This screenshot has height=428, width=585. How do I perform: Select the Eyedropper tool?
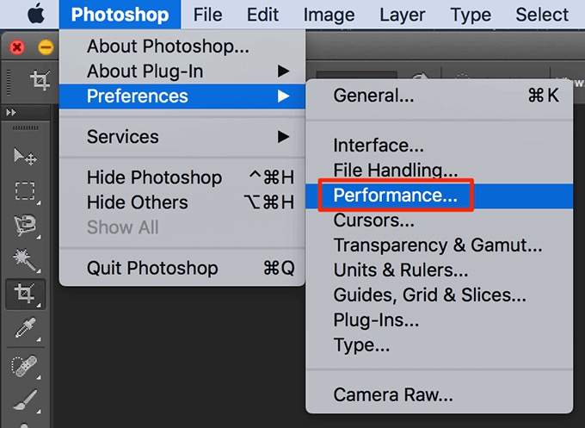(25, 328)
